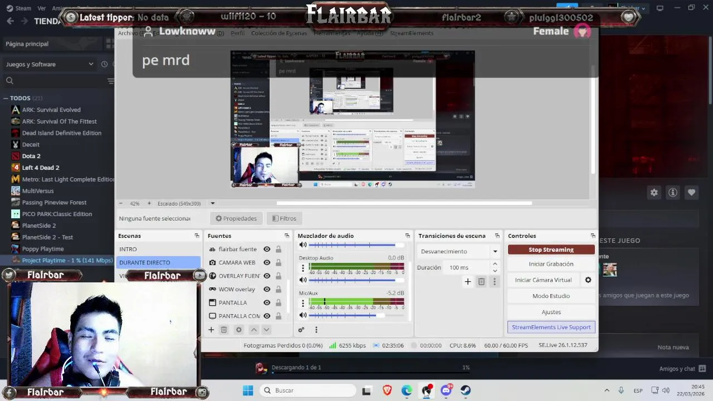Open advanced audio properties gears icon
This screenshot has height=401, width=713.
[x=301, y=330]
